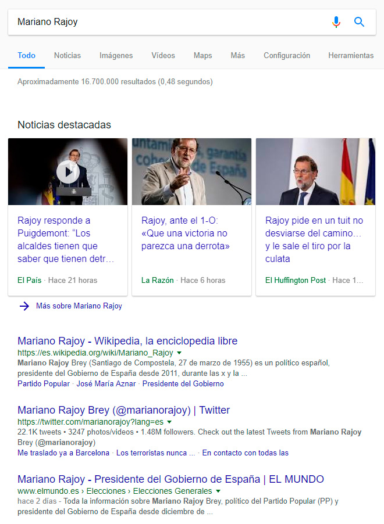Open the Huffington Post tuit headline

(x=314, y=239)
